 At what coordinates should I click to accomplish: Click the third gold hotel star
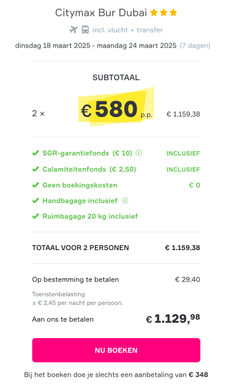pos(173,12)
